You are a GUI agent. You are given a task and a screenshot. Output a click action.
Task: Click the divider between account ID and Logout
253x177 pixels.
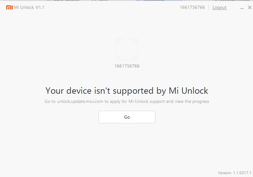coord(209,8)
